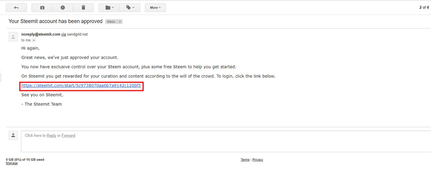Report this email as spam
The height and width of the screenshot is (194, 431).
pyautogui.click(x=63, y=7)
